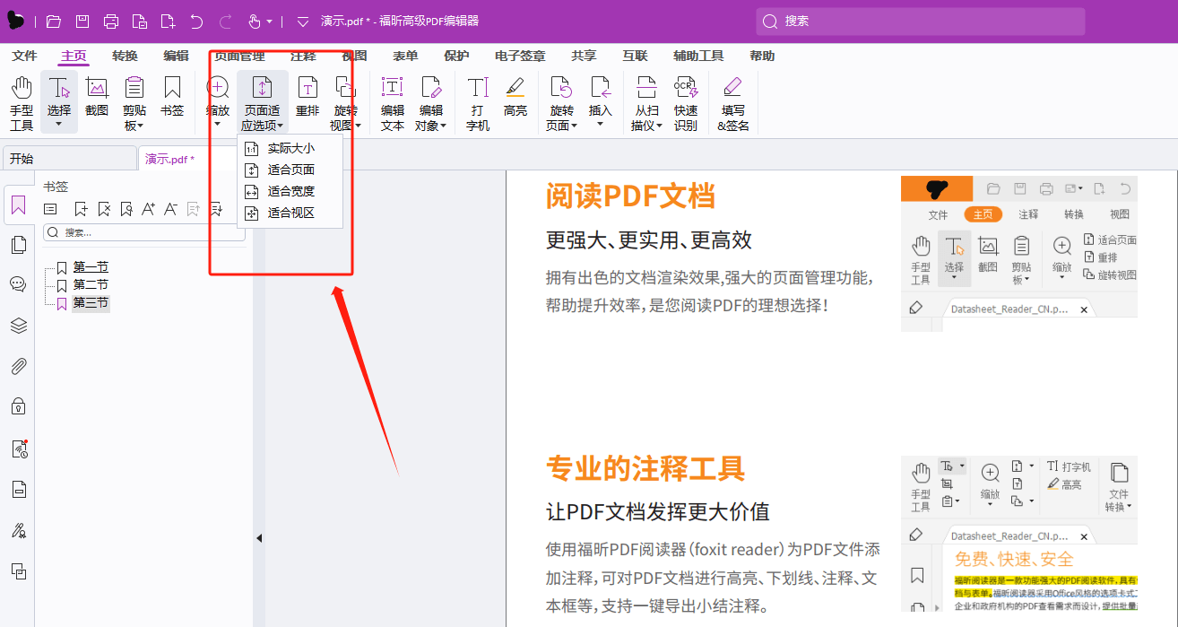The image size is (1178, 627).
Task: Expand the 插入 insert dropdown
Action: 601,124
